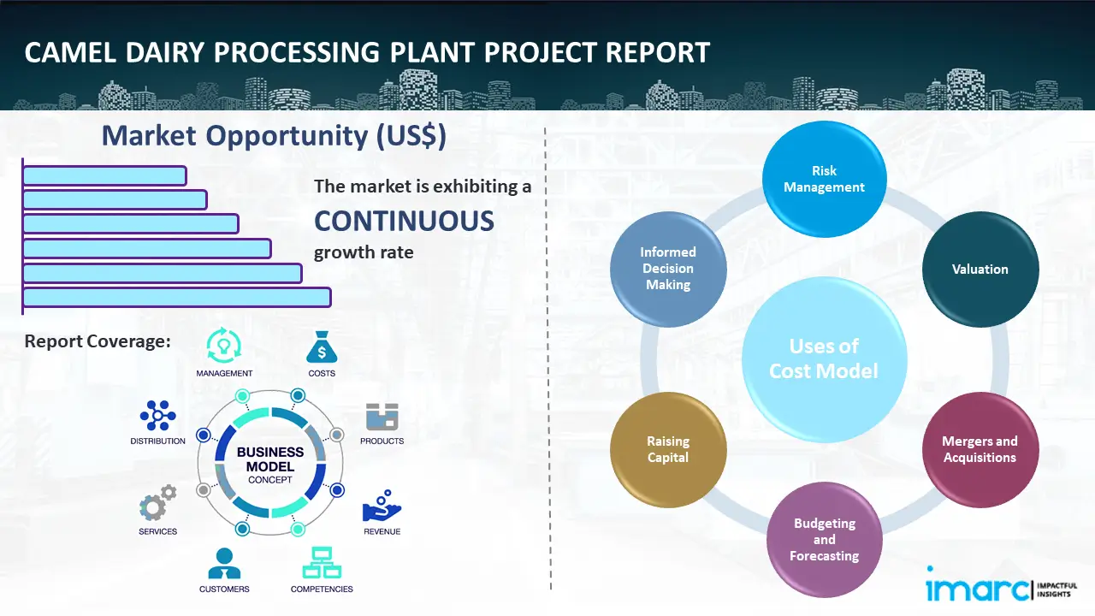Select the Services gears icon
The image size is (1095, 616).
(x=157, y=503)
